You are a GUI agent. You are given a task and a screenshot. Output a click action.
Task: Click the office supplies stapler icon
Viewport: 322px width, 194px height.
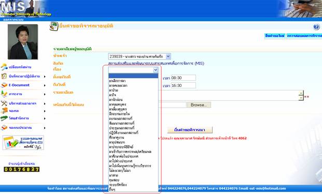[4, 118]
